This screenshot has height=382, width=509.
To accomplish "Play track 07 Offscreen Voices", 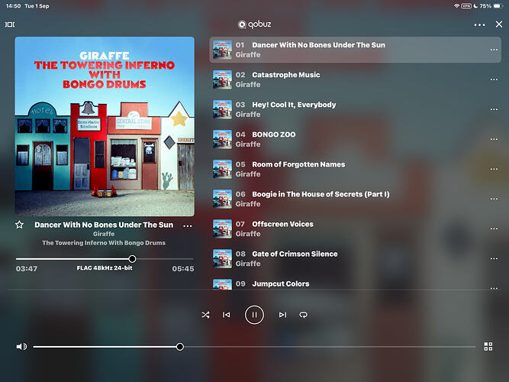I will point(356,229).
